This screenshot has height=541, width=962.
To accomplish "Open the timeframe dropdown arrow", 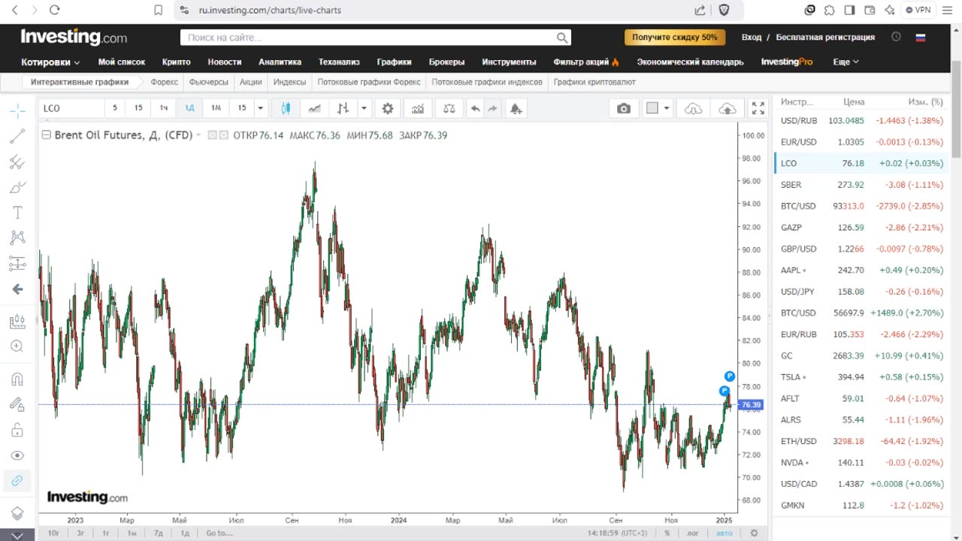I will pyautogui.click(x=261, y=108).
